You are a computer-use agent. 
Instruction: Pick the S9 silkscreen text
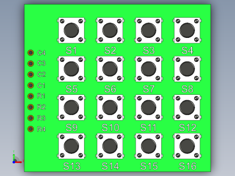point(71,128)
